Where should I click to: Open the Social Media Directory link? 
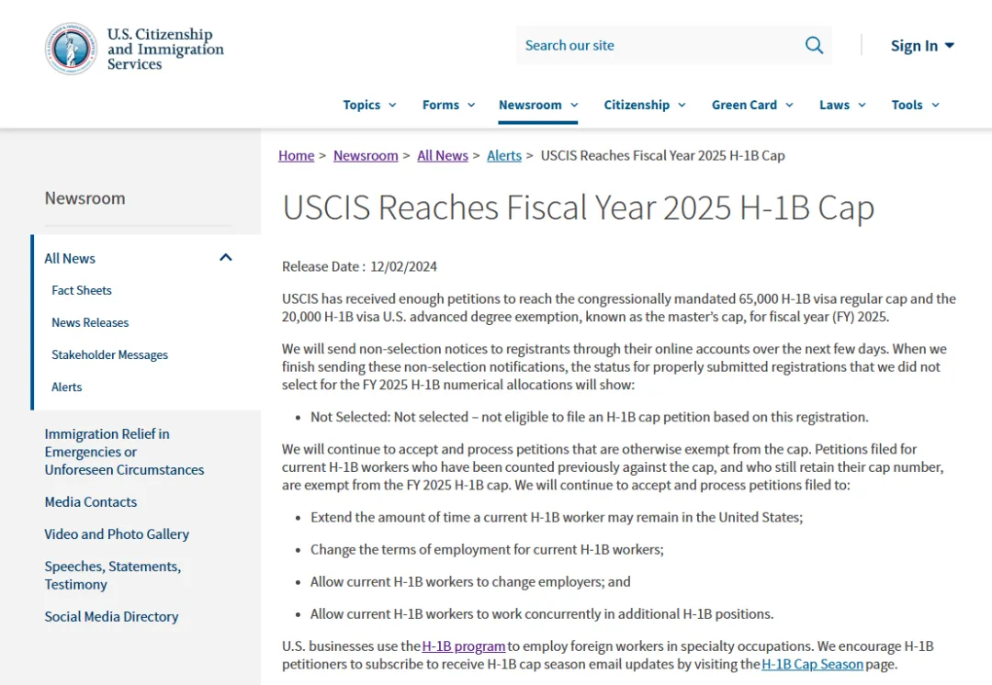[111, 617]
